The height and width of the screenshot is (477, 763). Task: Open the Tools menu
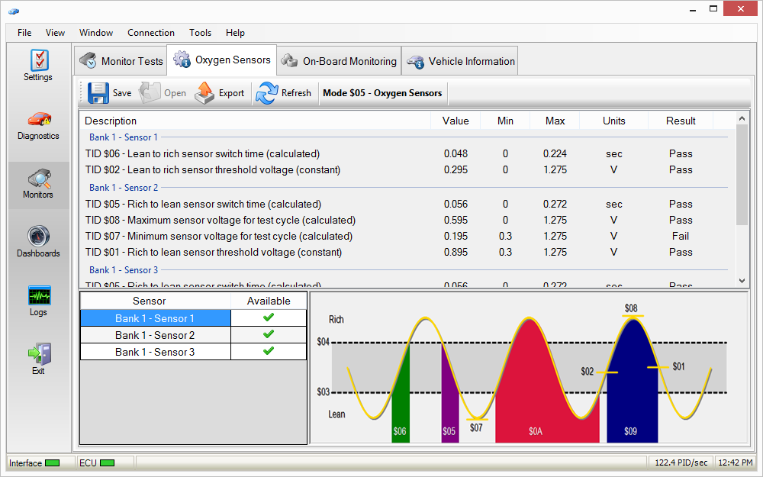point(201,33)
